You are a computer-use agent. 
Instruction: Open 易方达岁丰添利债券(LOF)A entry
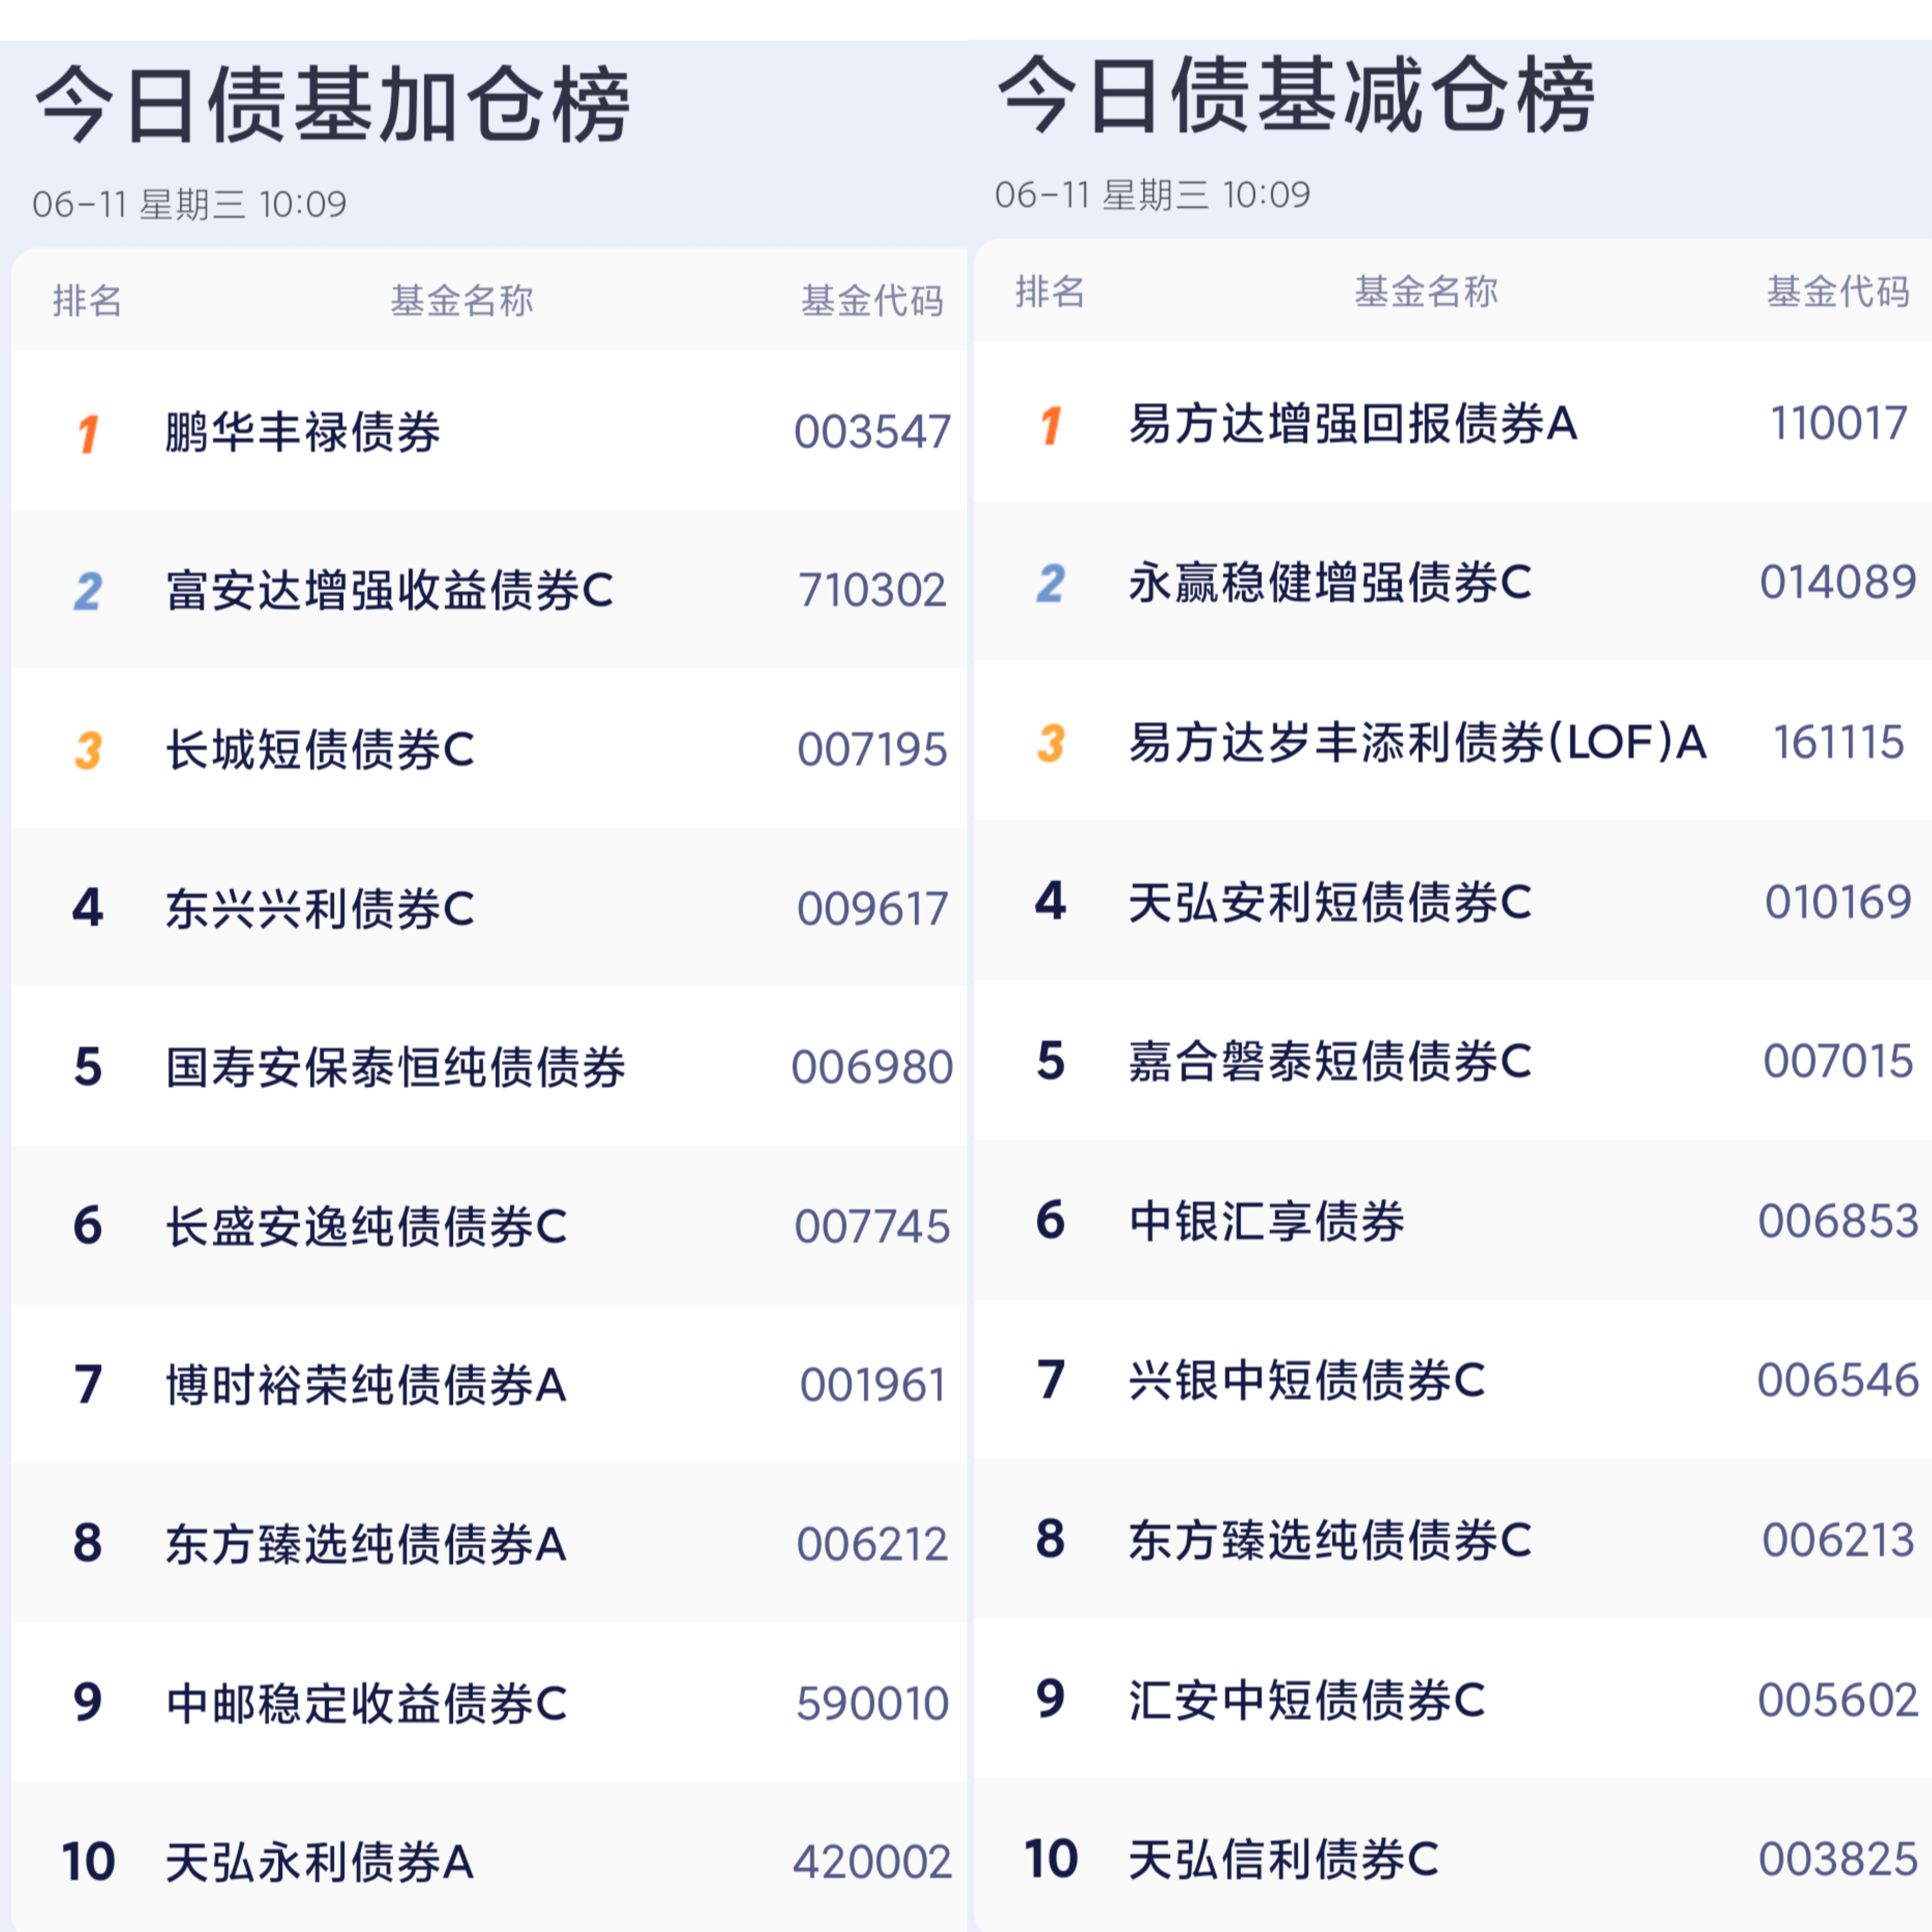tap(1417, 742)
